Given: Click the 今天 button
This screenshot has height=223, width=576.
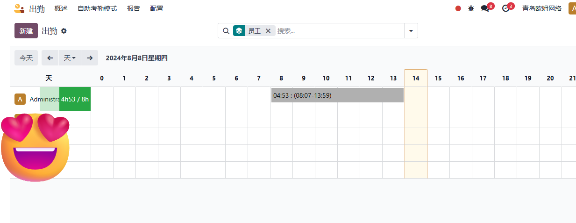Looking at the screenshot, I should [x=26, y=58].
